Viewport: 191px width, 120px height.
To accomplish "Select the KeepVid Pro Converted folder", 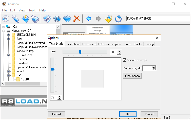I will 31,43.
